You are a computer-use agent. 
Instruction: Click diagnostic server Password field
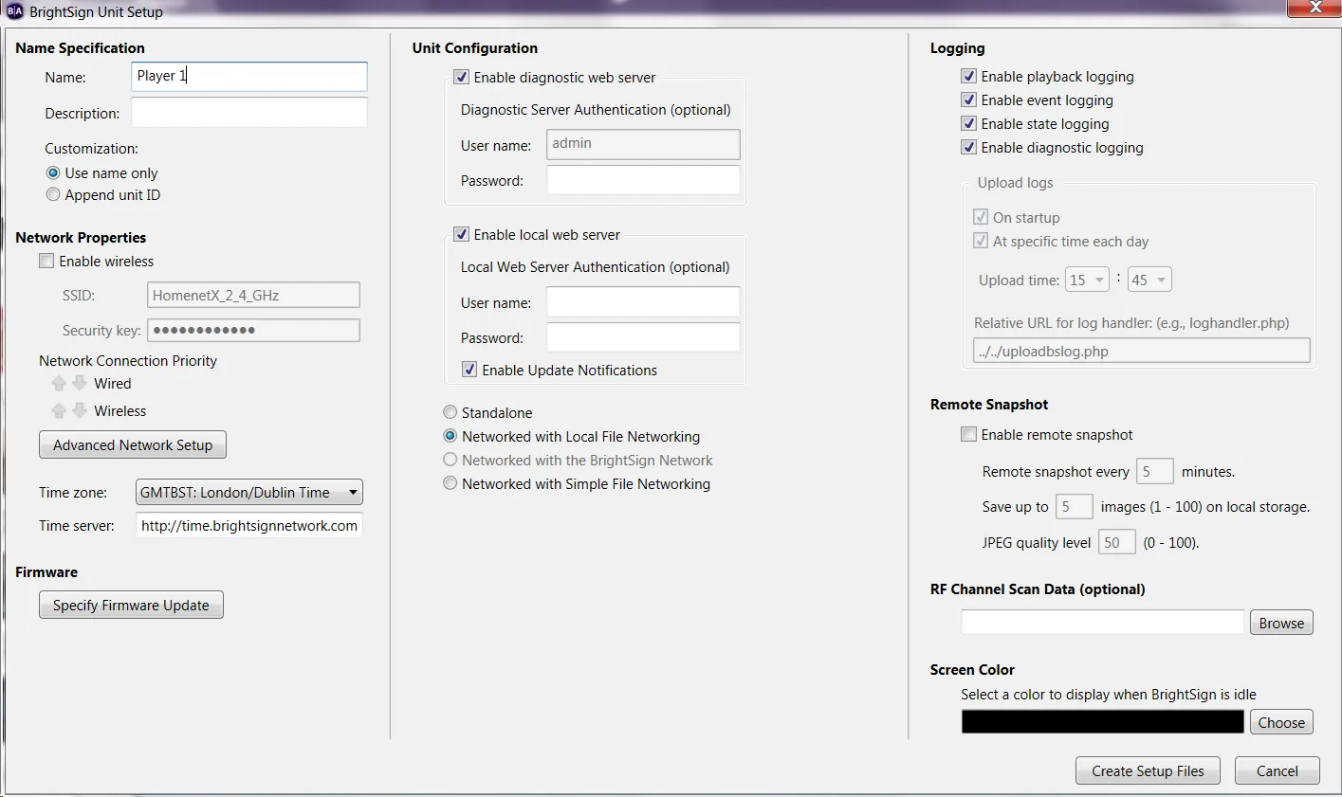pos(643,180)
